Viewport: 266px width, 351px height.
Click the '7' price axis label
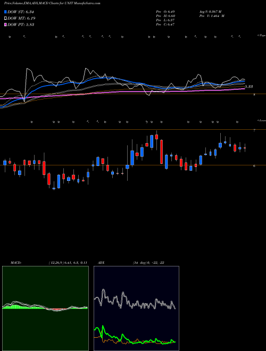(x=254, y=130)
